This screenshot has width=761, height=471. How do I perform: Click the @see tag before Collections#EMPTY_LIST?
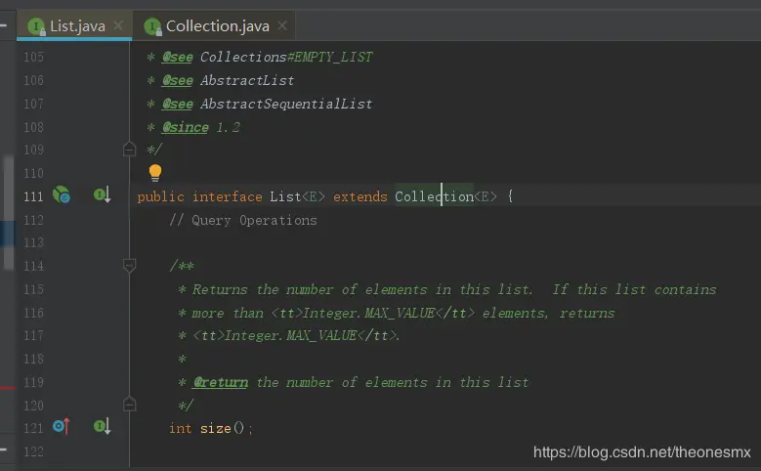point(177,58)
